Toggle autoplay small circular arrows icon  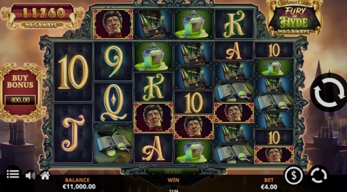point(319,176)
